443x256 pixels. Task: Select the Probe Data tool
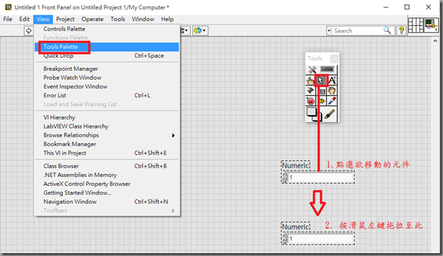coord(321,101)
